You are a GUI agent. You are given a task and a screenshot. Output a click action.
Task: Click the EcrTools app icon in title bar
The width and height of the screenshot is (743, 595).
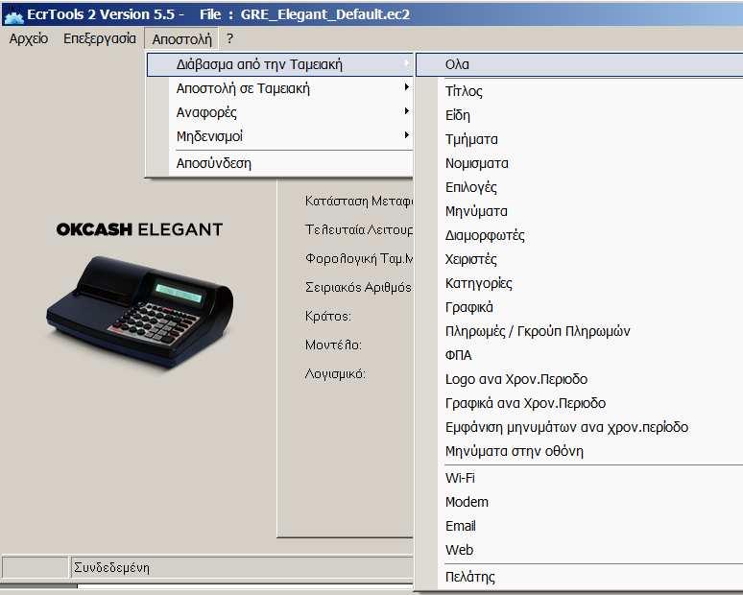coord(13,14)
